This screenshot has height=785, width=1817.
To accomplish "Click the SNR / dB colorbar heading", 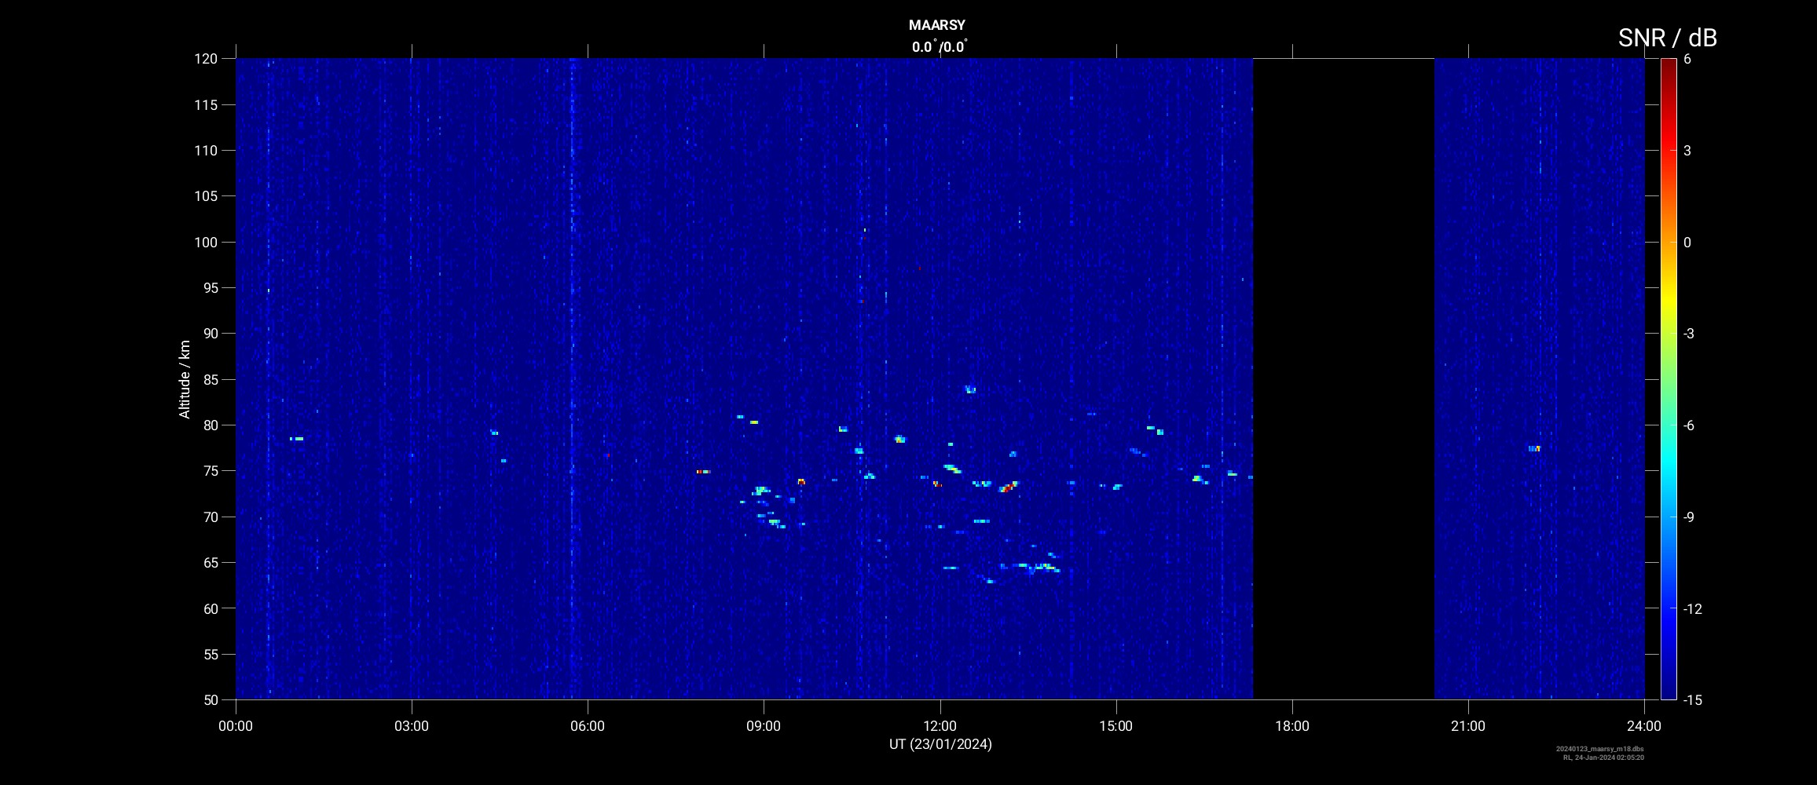I will (x=1667, y=38).
